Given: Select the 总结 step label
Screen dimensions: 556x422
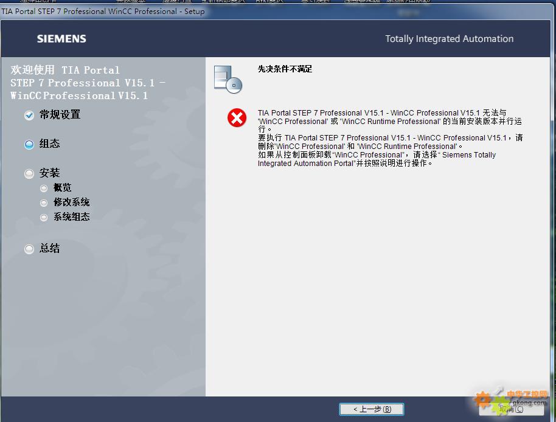Looking at the screenshot, I should pyautogui.click(x=49, y=248).
